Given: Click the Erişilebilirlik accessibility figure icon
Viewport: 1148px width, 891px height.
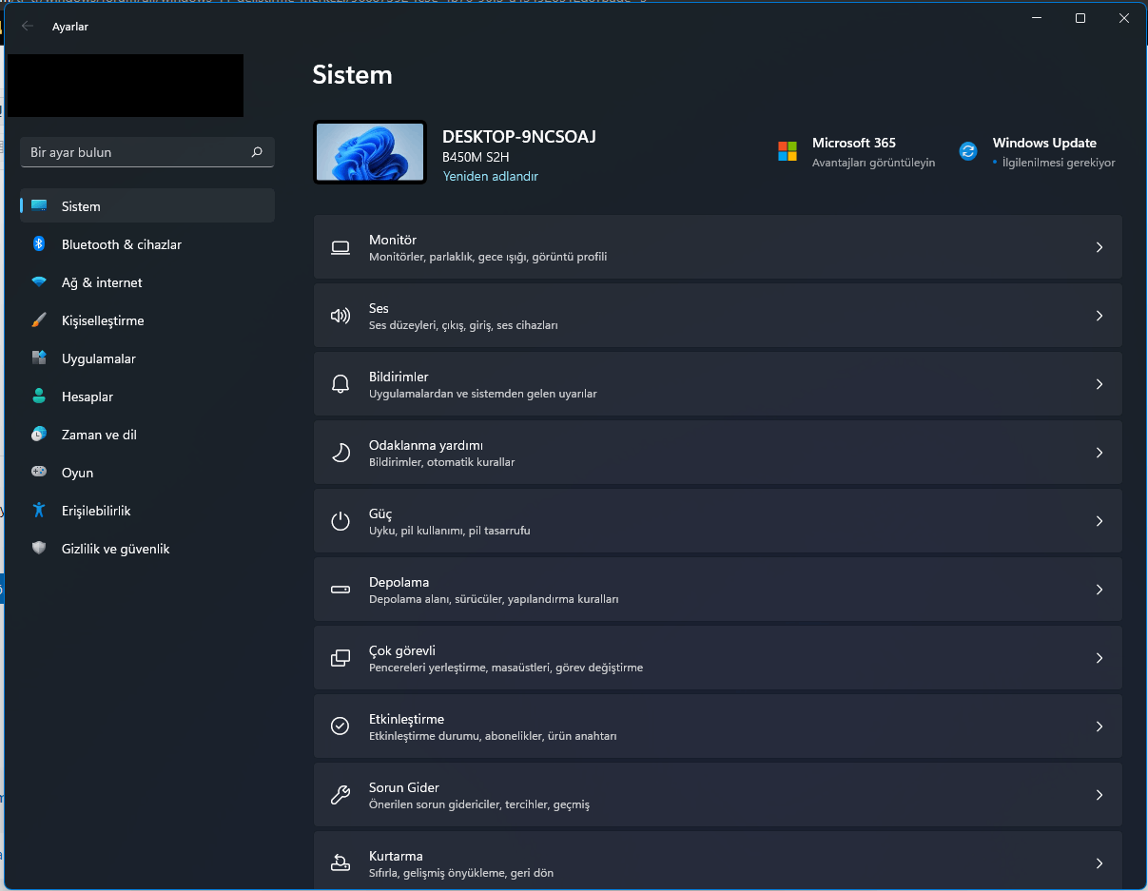Looking at the screenshot, I should pyautogui.click(x=39, y=511).
